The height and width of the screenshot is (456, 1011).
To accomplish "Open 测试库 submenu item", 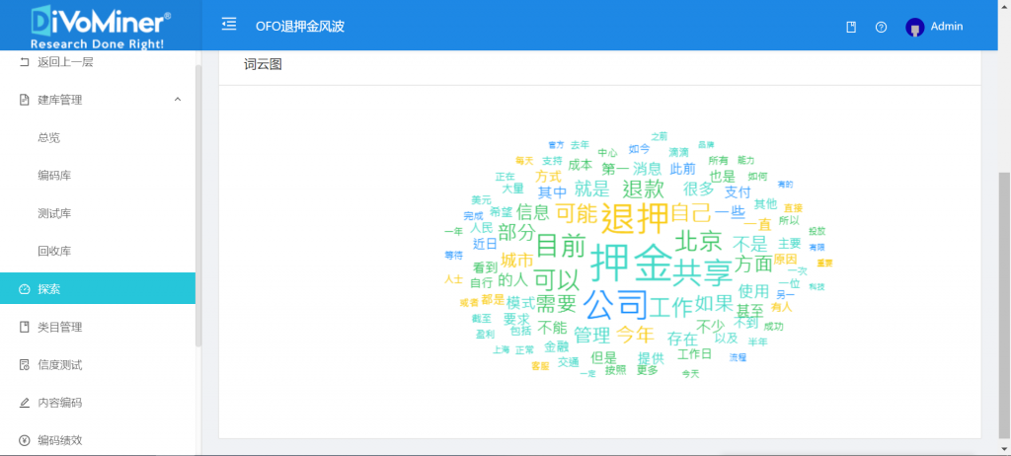I will [x=55, y=213].
